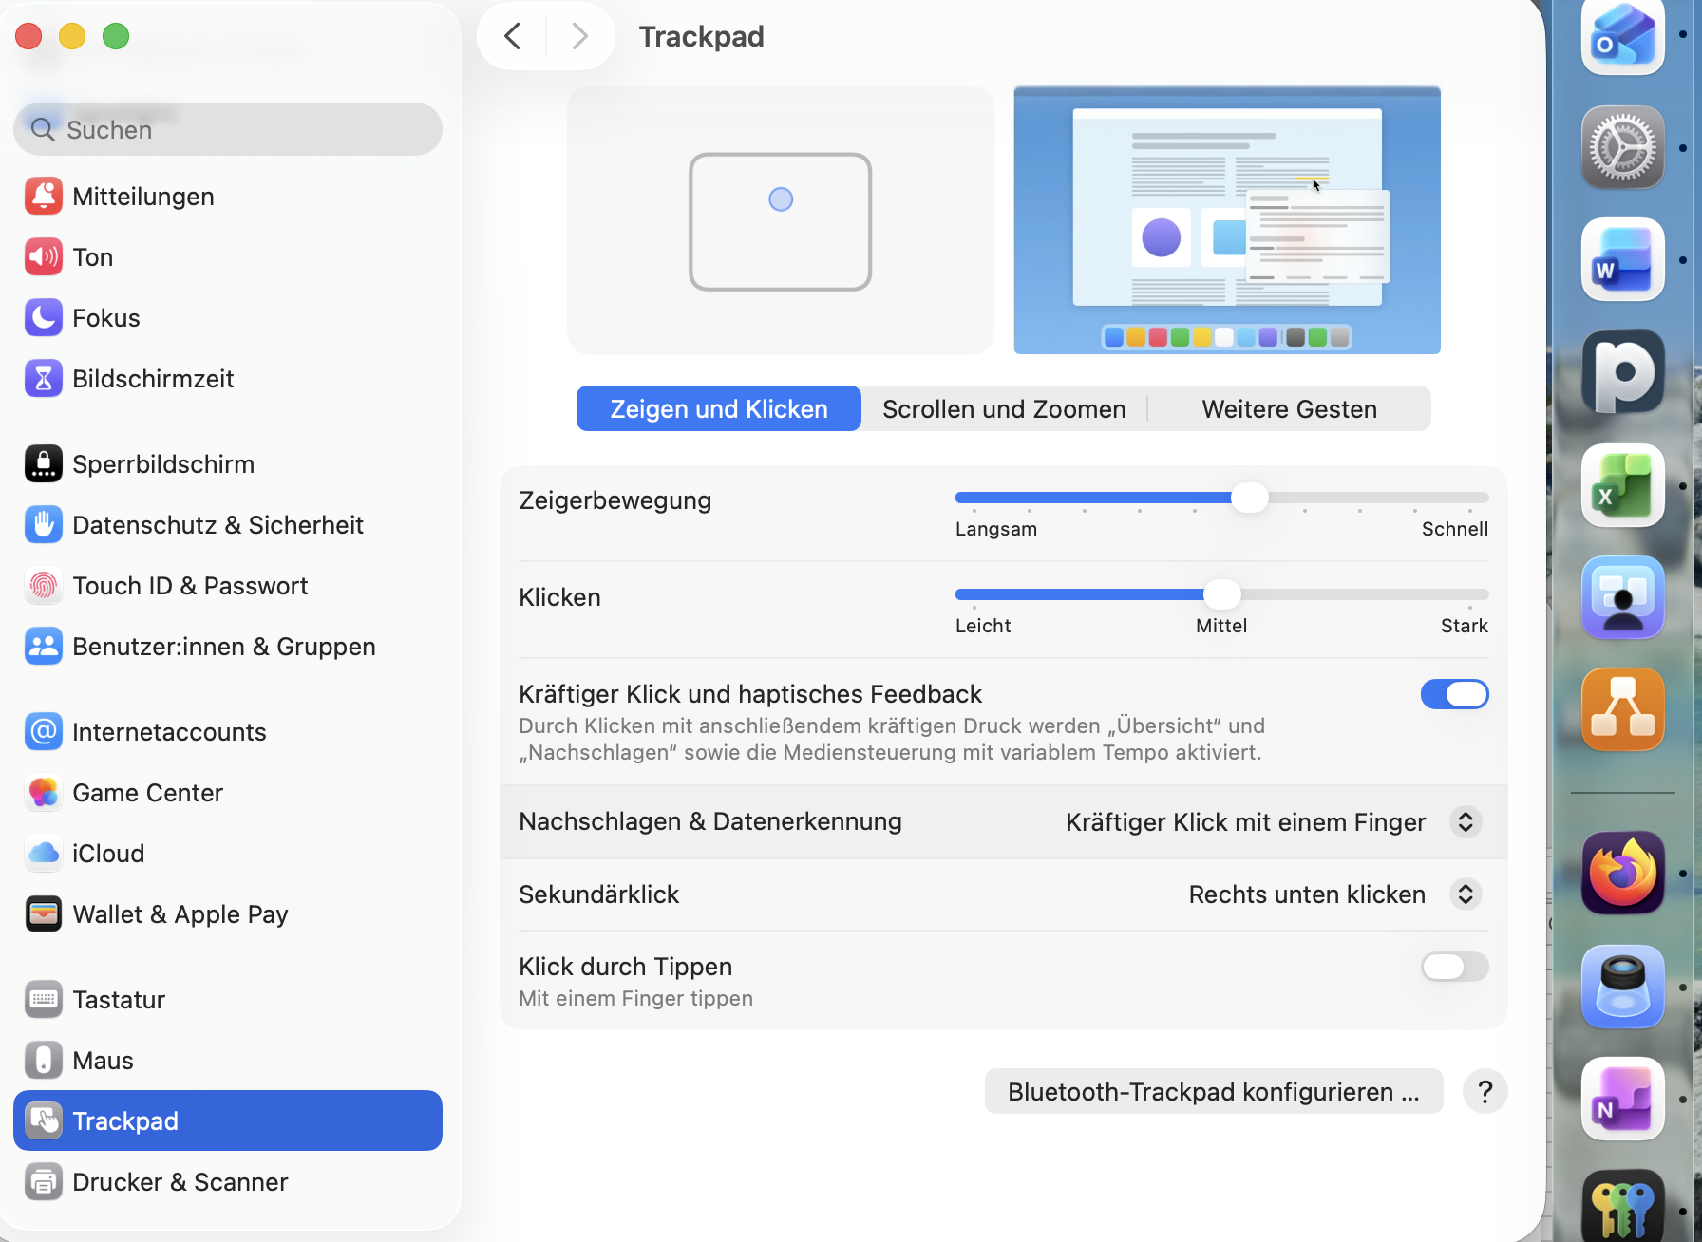This screenshot has height=1242, width=1702.
Task: Open help with the question mark button
Action: coord(1485,1092)
